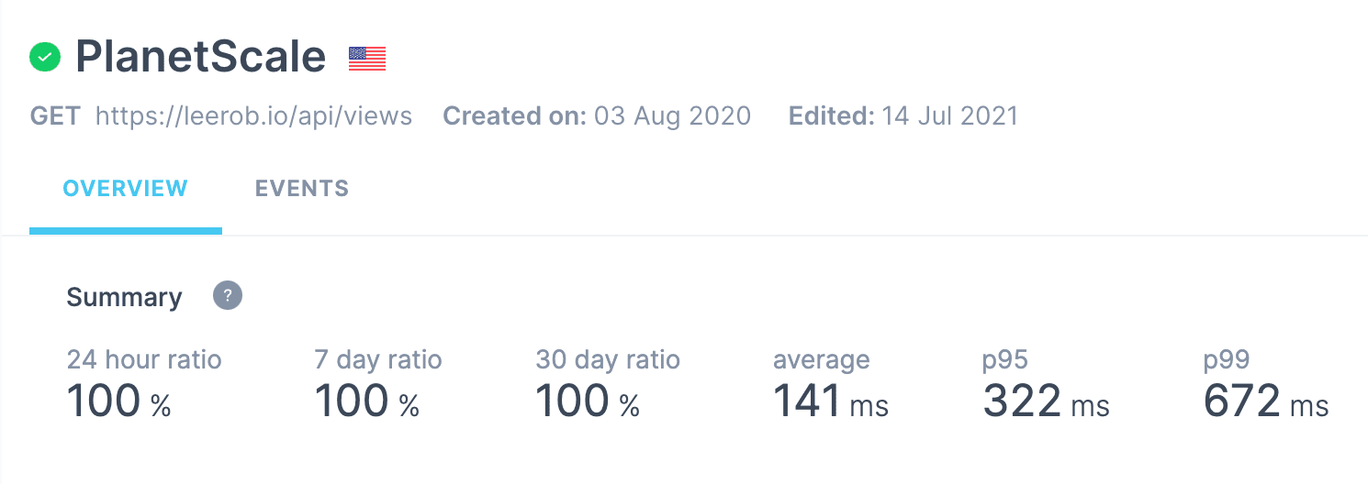Open the Events tab
Viewport: 1368px width, 484px height.
[302, 189]
